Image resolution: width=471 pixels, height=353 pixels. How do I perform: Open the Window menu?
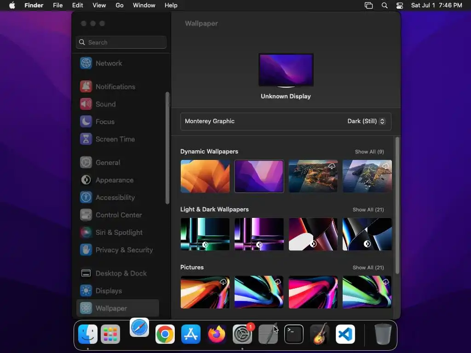144,6
